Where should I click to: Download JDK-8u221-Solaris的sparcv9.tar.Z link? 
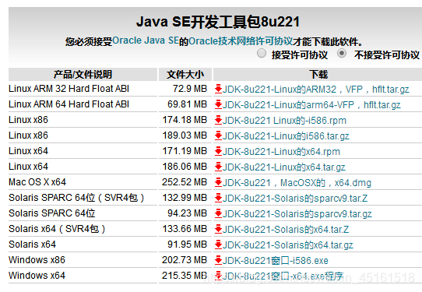tap(295, 199)
